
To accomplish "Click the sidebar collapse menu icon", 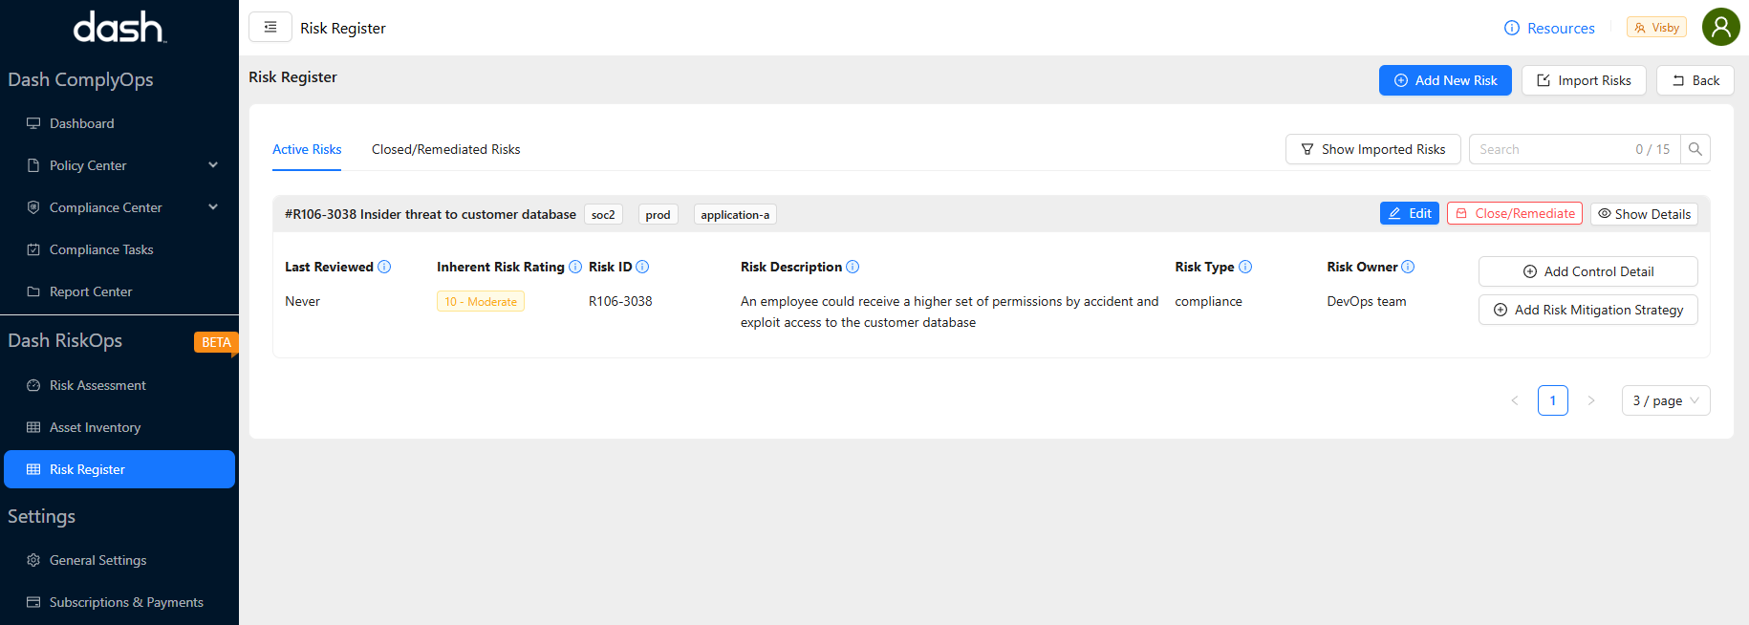I will (270, 28).
